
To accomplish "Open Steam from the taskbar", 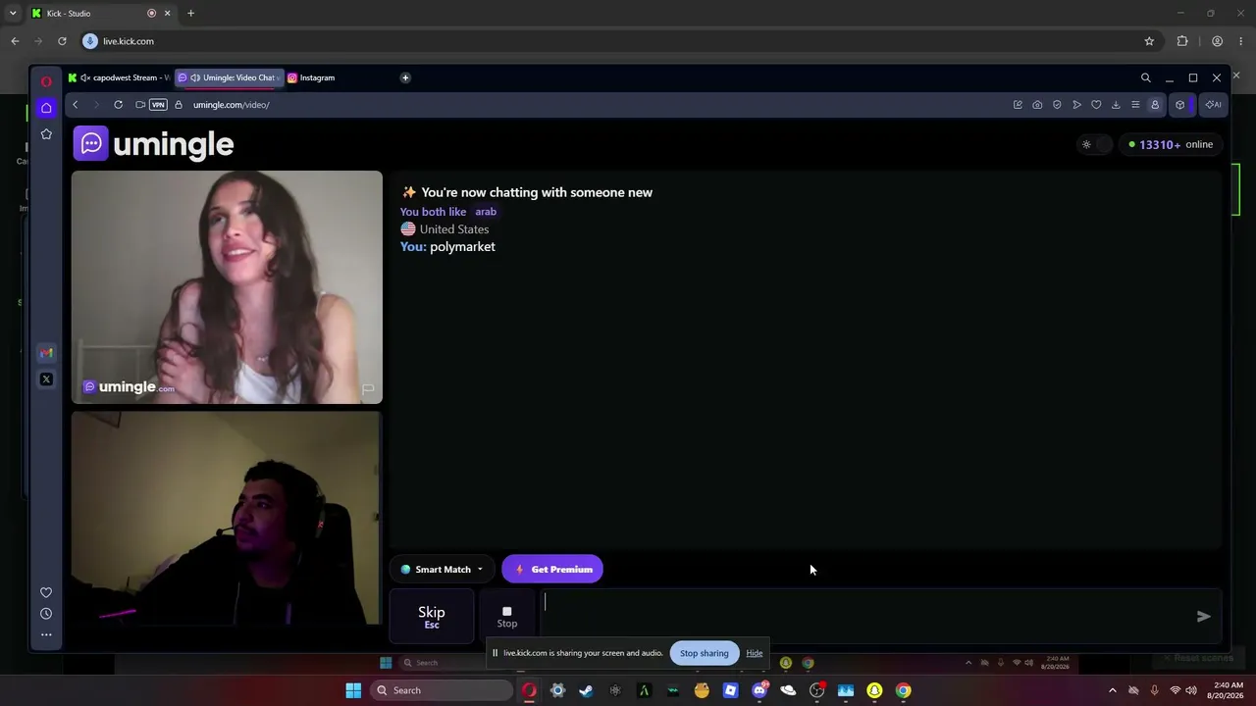I will tap(586, 690).
